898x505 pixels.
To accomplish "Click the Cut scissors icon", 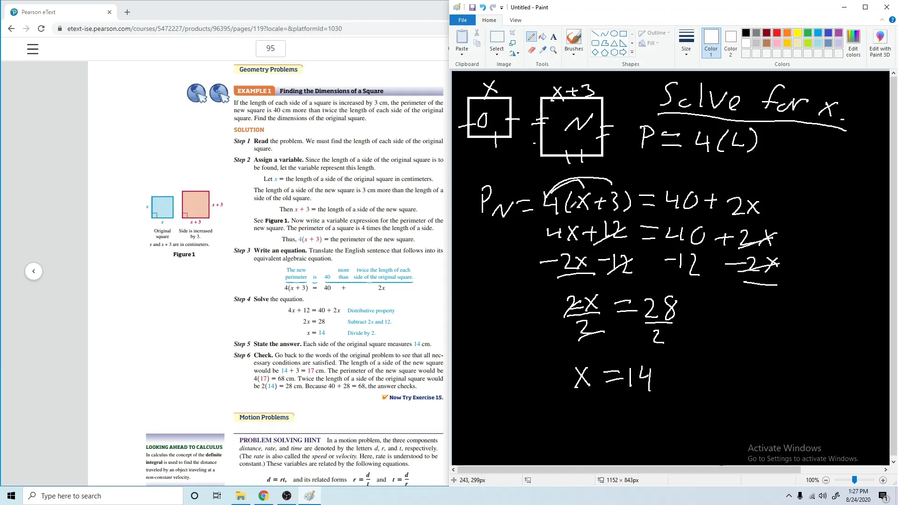I will click(x=477, y=33).
